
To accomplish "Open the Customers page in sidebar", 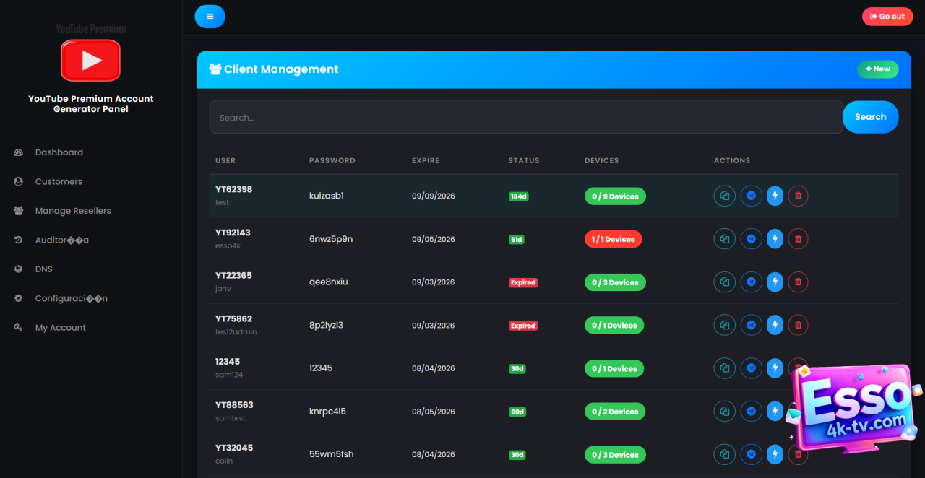I will pos(59,182).
